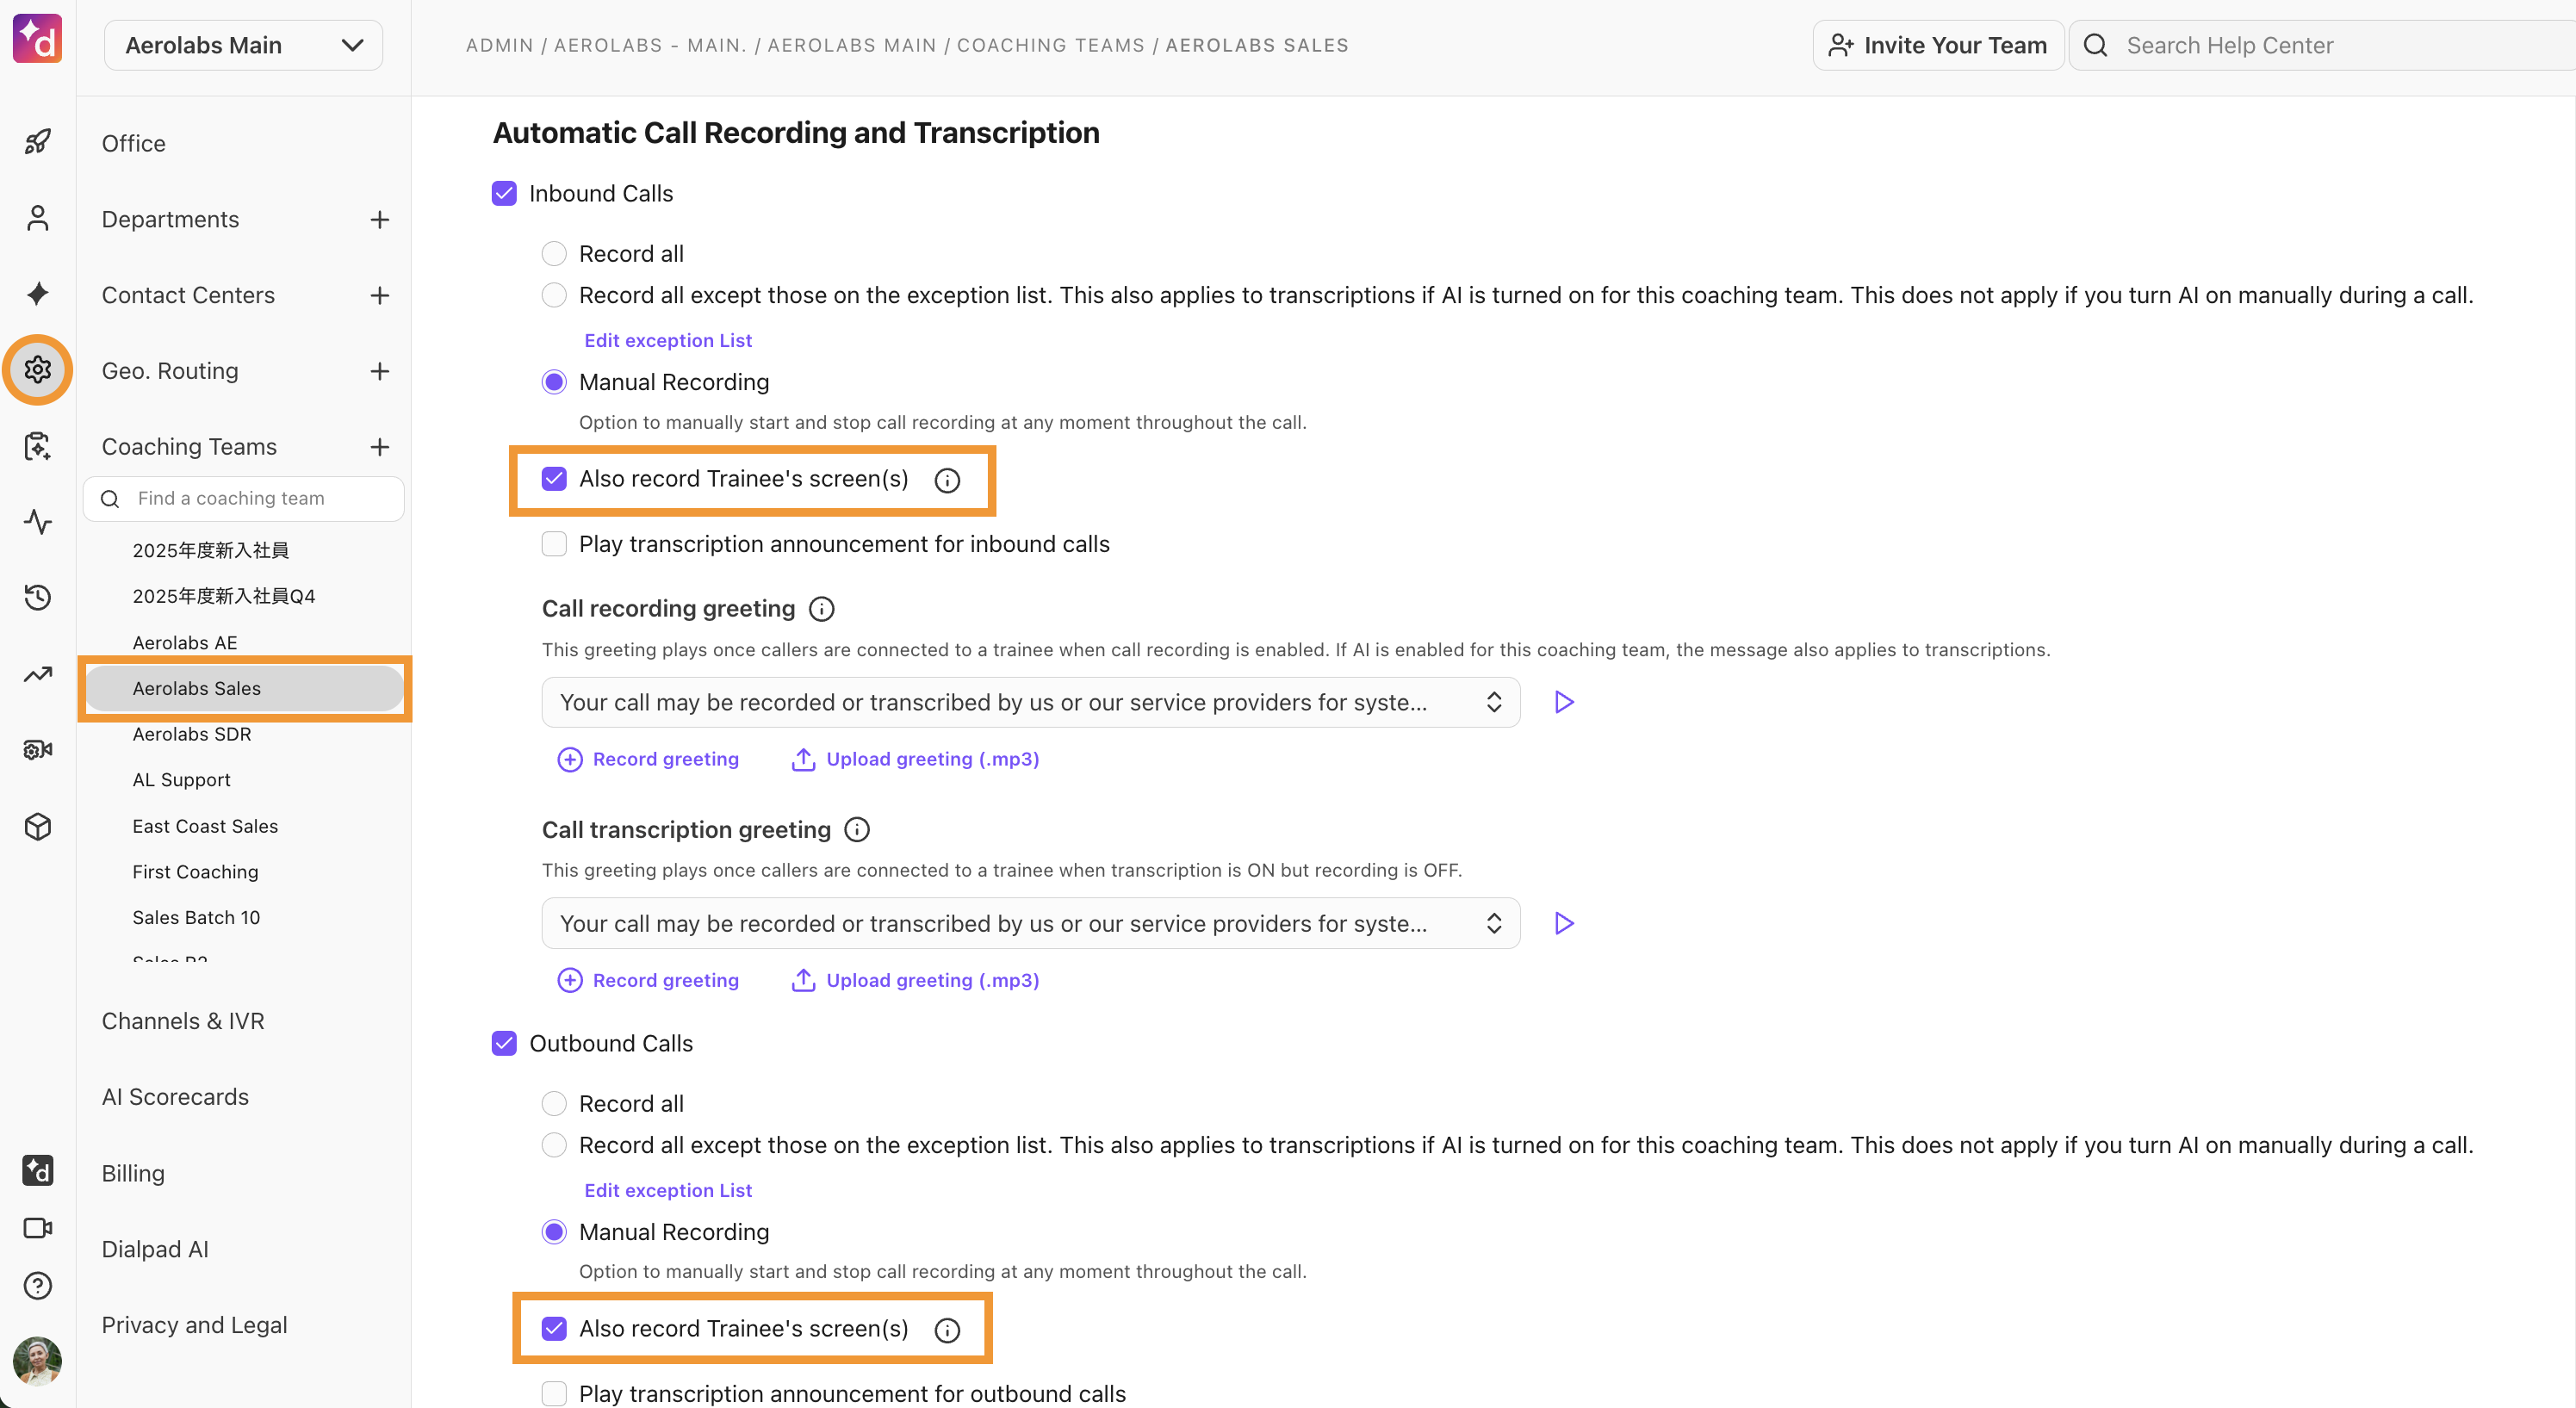Image resolution: width=2576 pixels, height=1408 pixels.
Task: Uncheck outbound Also record Trainee's screen(s)
Action: pyautogui.click(x=554, y=1328)
